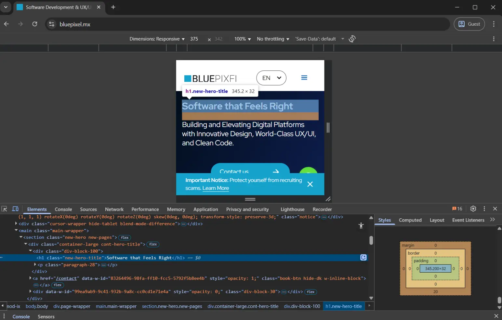Toggle flex badge on div-block-30
502x320 pixels.
pos(311,292)
